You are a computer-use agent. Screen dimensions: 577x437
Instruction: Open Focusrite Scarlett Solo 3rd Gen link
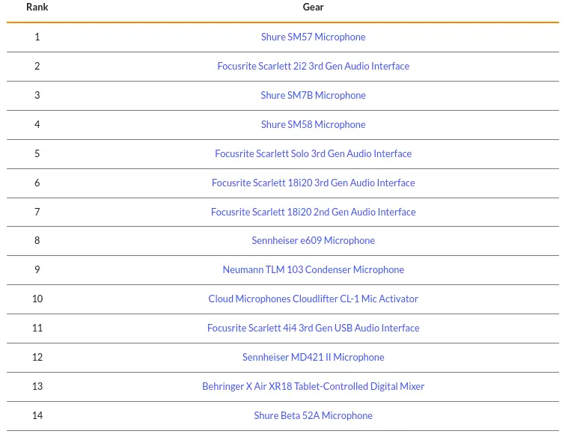tap(313, 154)
